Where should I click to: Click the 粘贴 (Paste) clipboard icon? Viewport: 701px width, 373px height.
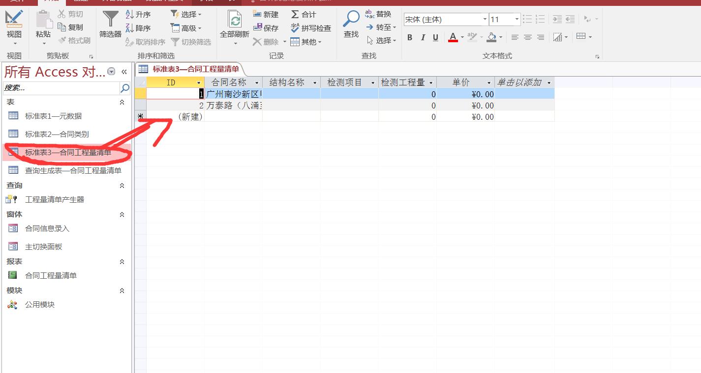[43, 20]
